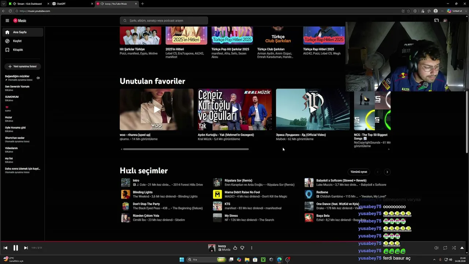Dislike the playing song kozzy
Viewport: 469px width, 264px height.
(x=242, y=248)
